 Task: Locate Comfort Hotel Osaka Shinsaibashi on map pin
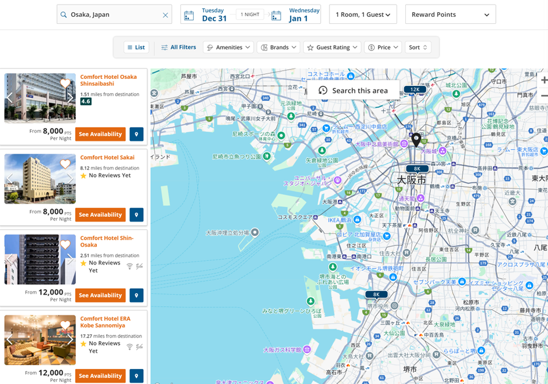pyautogui.click(x=136, y=134)
